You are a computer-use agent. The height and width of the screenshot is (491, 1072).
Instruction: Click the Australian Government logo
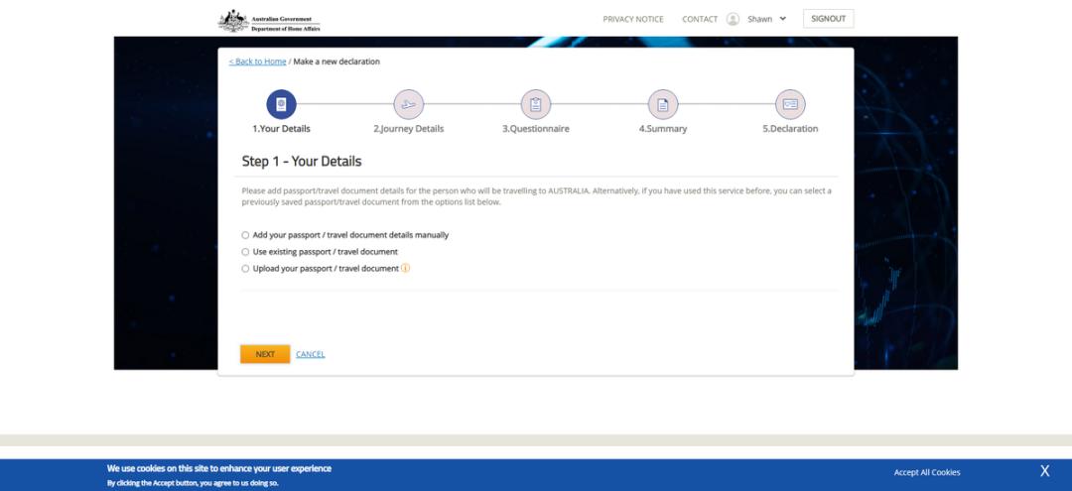pos(270,20)
